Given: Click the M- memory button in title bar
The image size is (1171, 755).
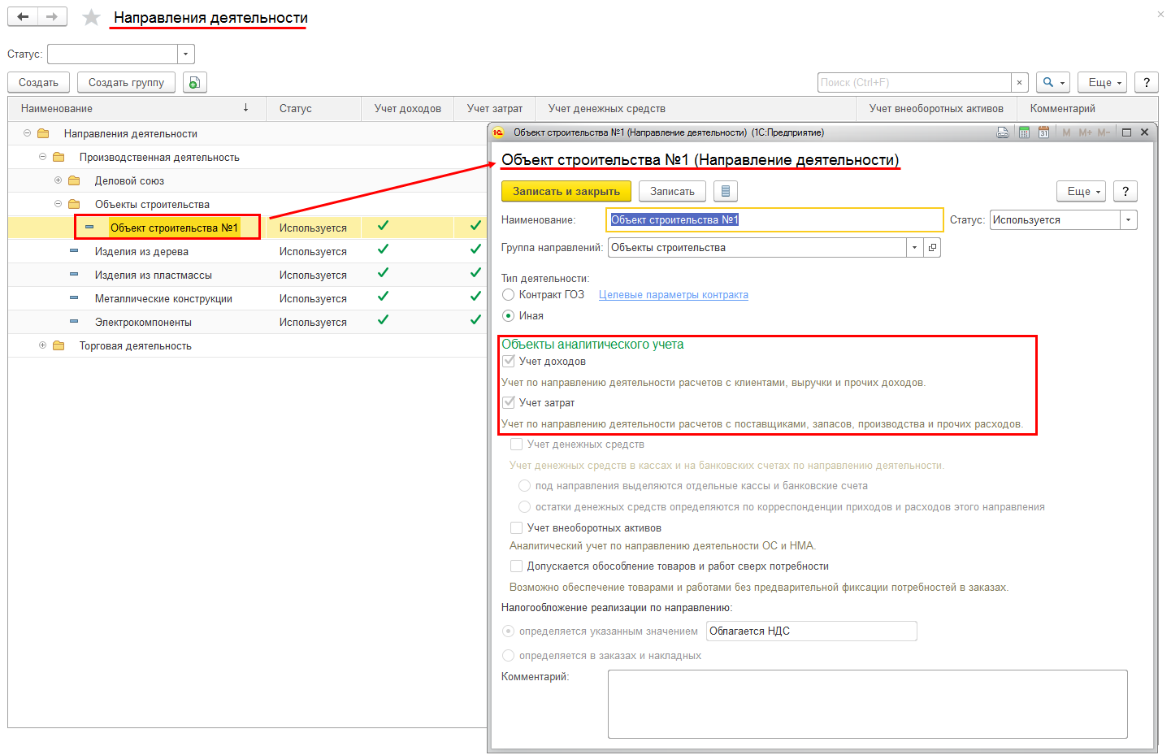Looking at the screenshot, I should pos(1104,132).
